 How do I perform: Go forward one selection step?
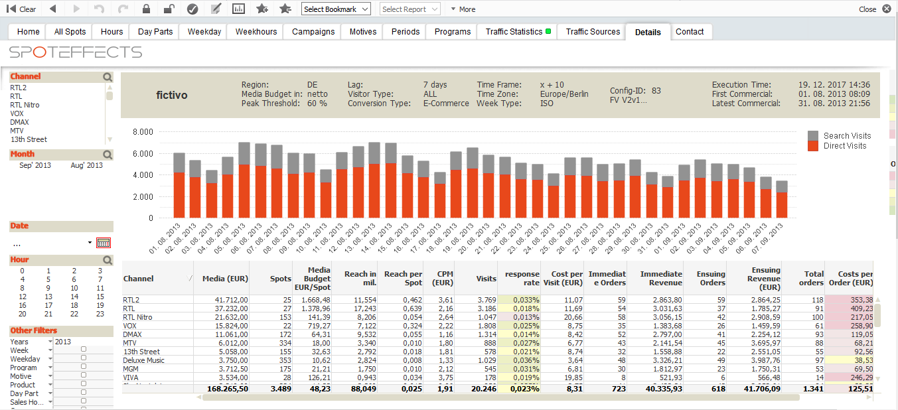76,9
